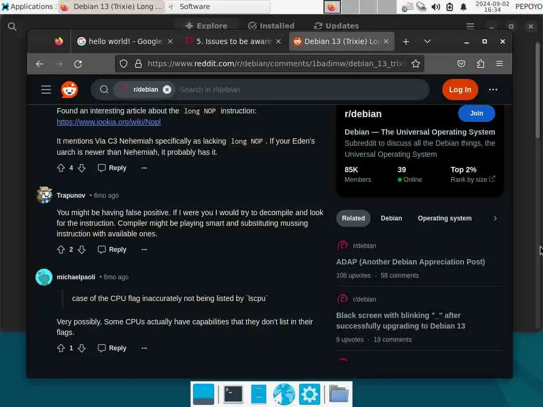543x407 pixels.
Task: Open the ADAP Debian Appreciation Post
Action: tap(410, 262)
